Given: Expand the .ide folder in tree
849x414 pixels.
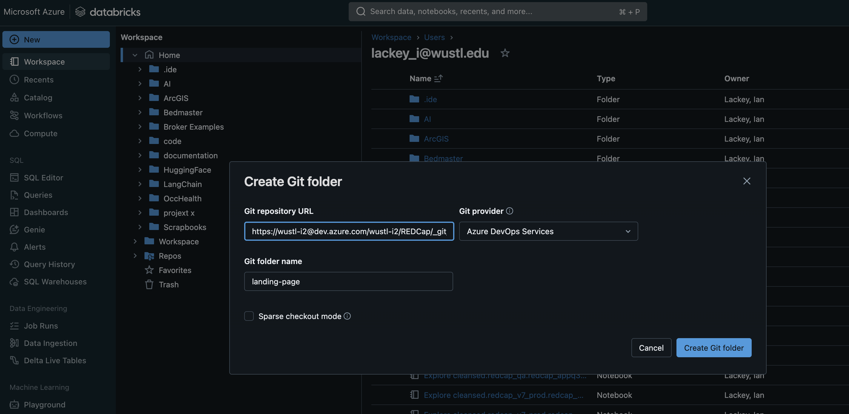Looking at the screenshot, I should point(140,69).
